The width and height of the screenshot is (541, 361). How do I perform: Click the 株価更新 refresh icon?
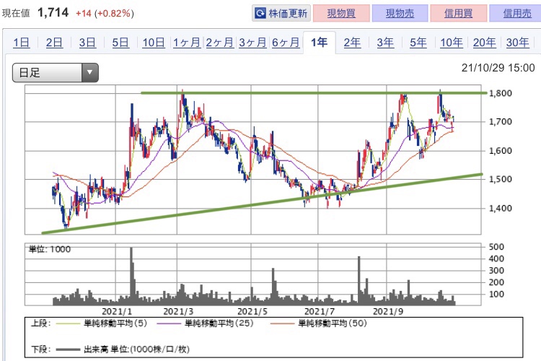pyautogui.click(x=260, y=13)
